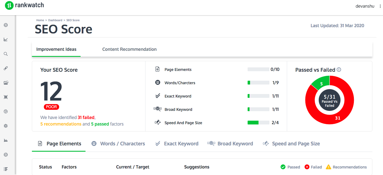This screenshot has width=383, height=175.
Task: Open the gear settings icon in sidebar
Action: coord(5,126)
